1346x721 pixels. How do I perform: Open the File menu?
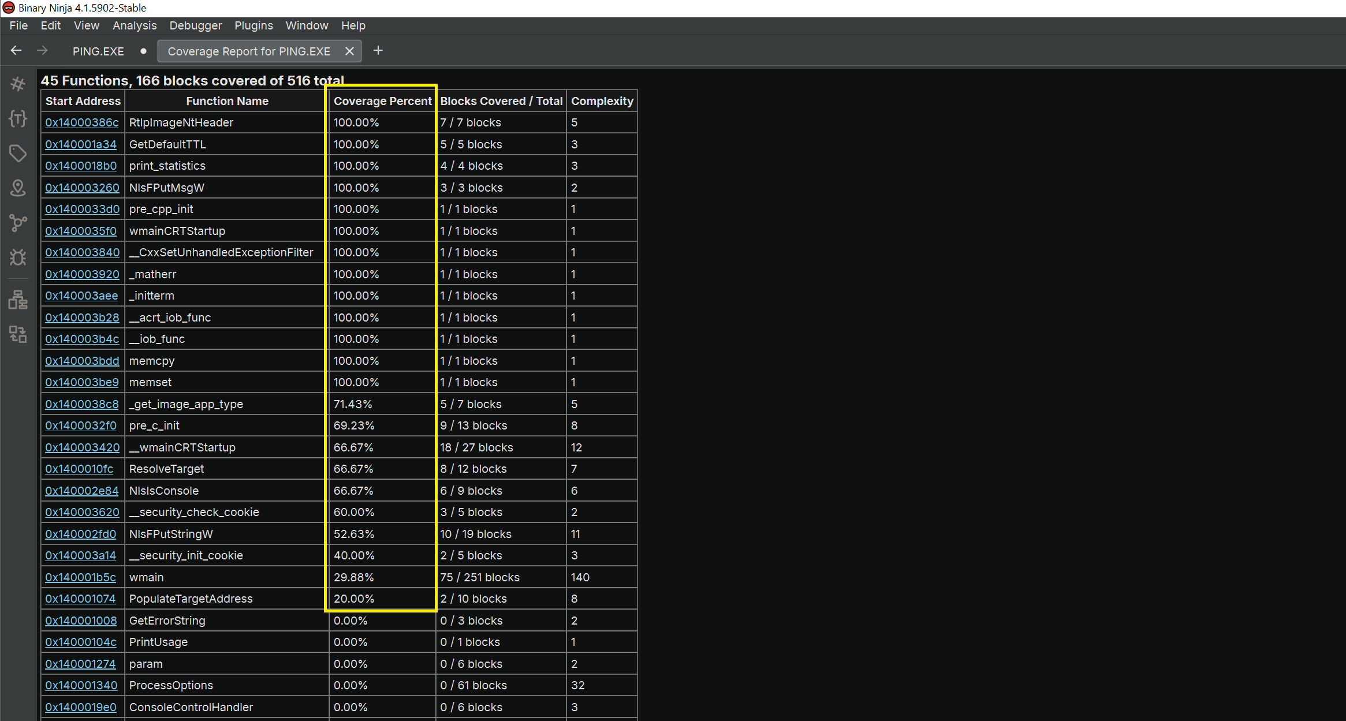[x=18, y=25]
